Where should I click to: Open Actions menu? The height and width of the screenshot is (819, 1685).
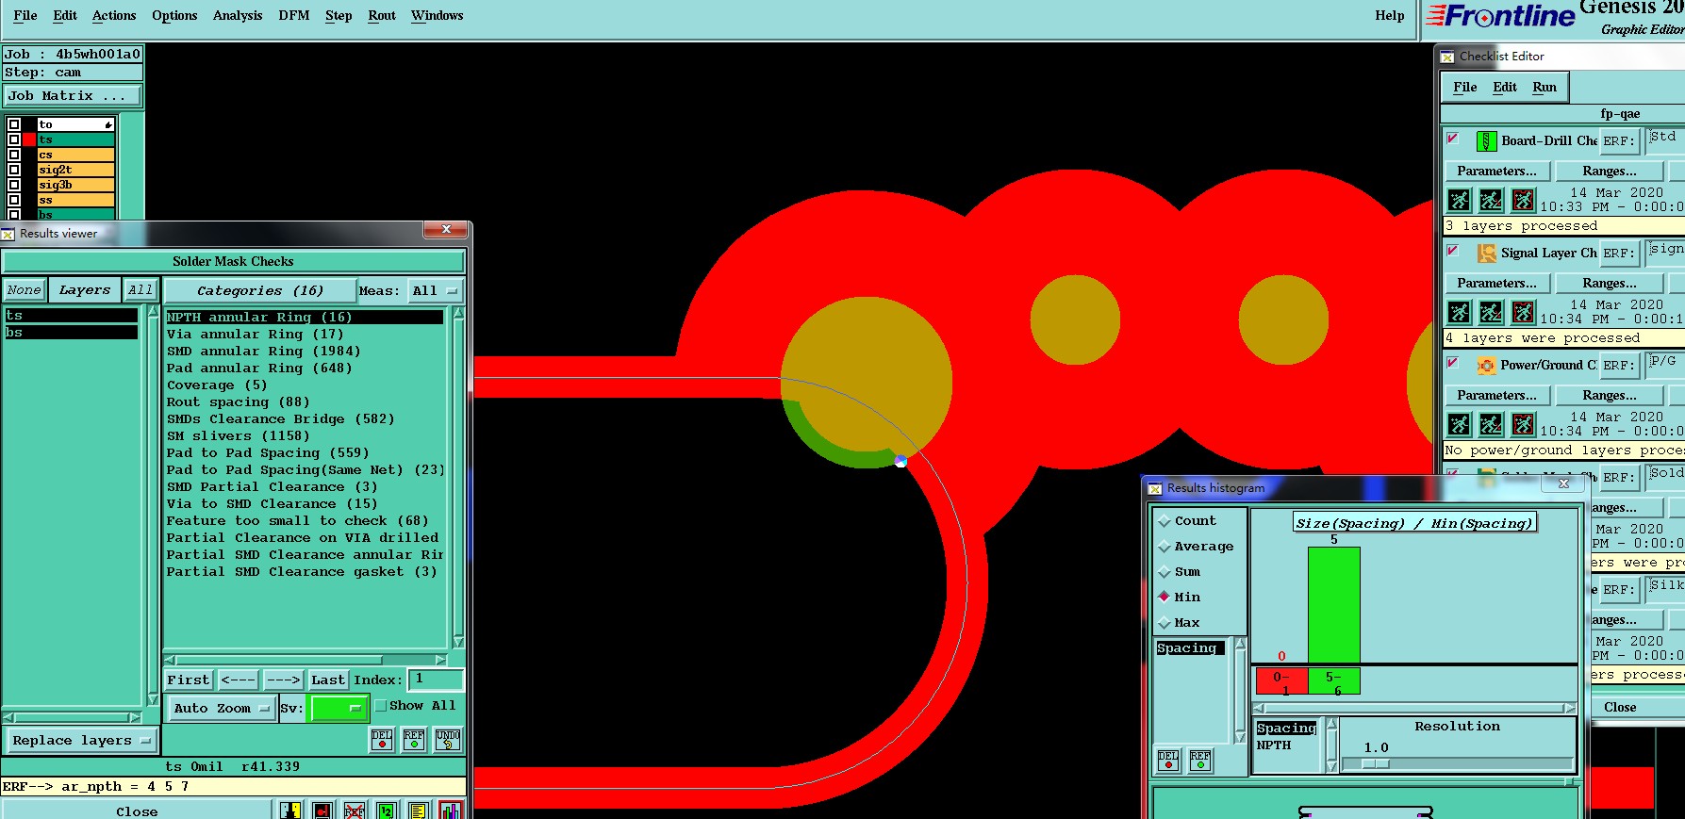pyautogui.click(x=114, y=15)
